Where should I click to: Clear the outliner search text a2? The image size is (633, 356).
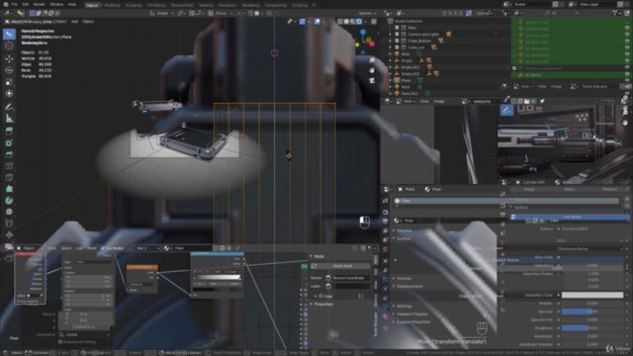576,13
